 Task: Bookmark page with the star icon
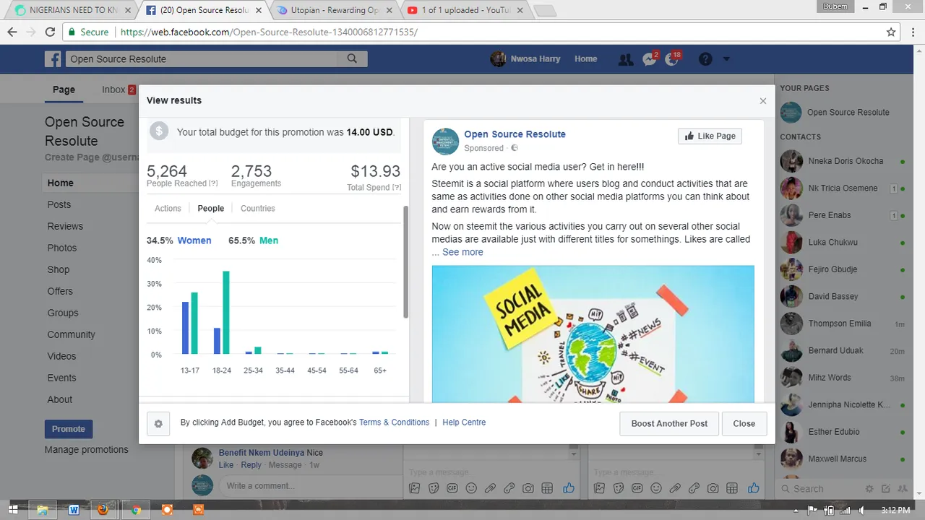(891, 32)
